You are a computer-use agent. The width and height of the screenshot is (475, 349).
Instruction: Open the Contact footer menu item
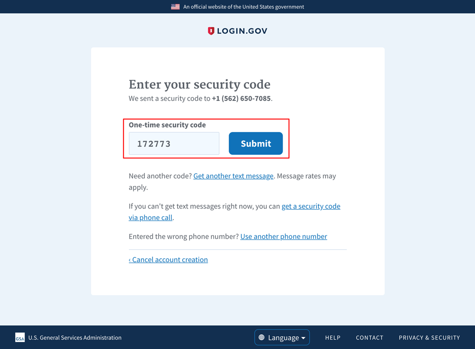pyautogui.click(x=369, y=338)
